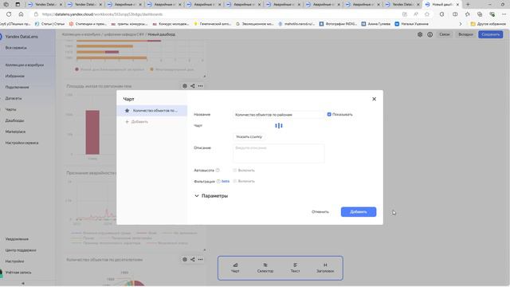
Task: Switch to the 'Новый дашборд' browser tab
Action: coord(441,5)
